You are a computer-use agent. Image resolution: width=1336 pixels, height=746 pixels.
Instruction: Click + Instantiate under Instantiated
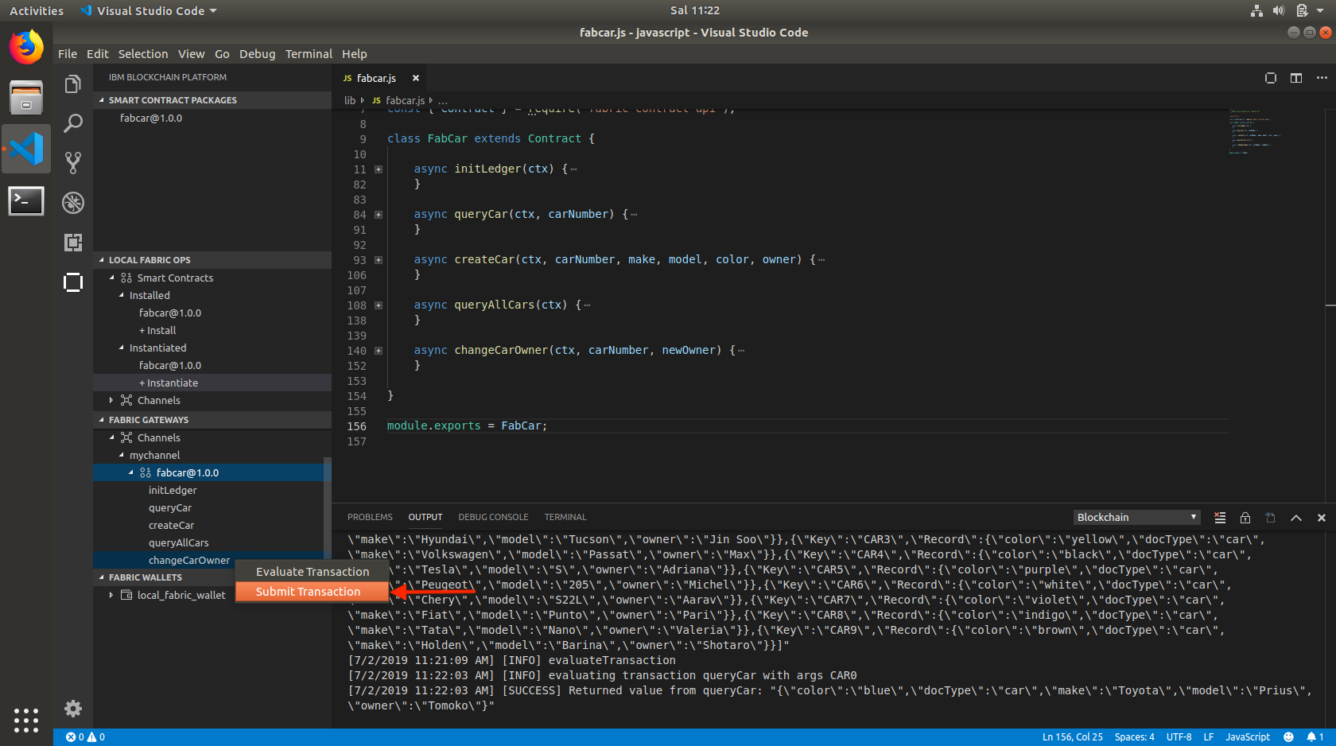click(169, 383)
